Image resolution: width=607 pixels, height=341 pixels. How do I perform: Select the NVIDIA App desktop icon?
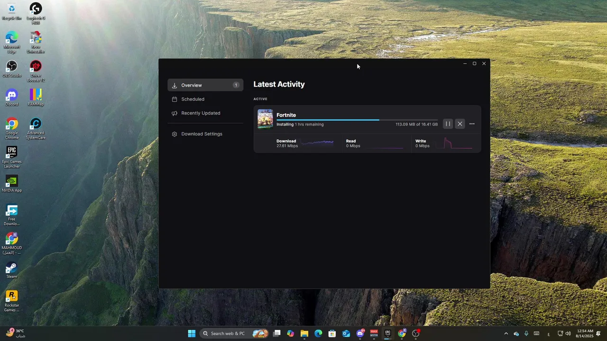tap(11, 184)
